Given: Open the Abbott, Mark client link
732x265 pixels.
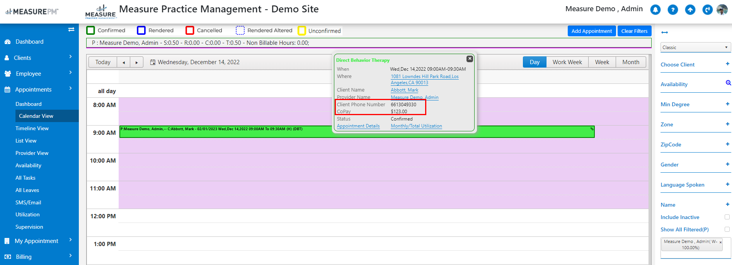Looking at the screenshot, I should 404,90.
